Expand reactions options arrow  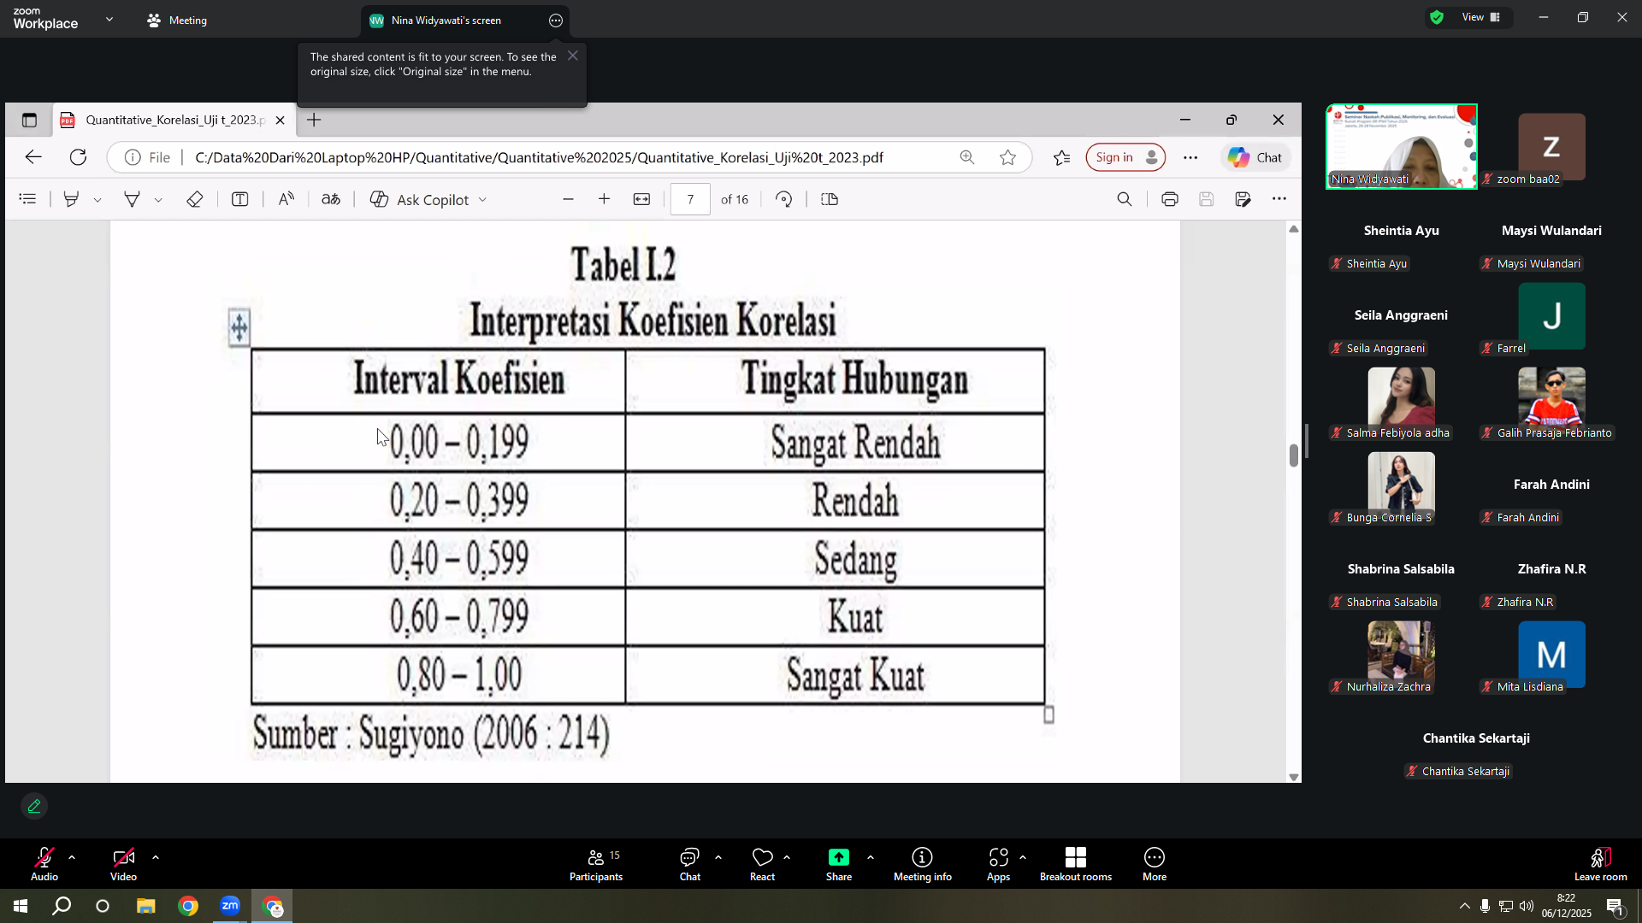(x=787, y=857)
